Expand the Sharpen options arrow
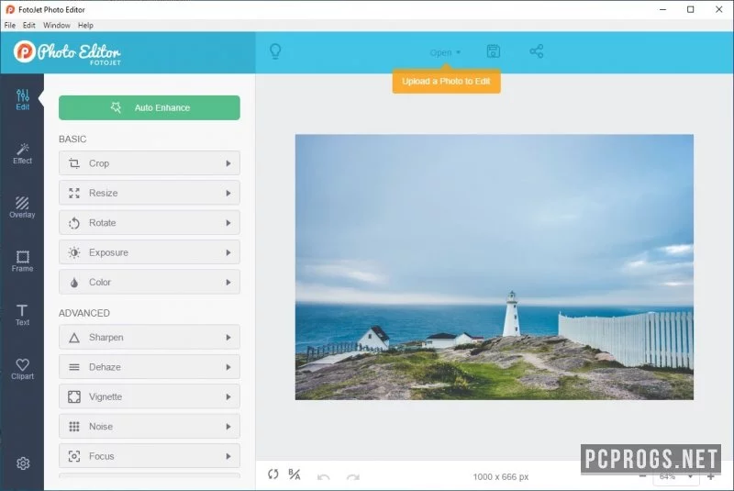734x491 pixels. point(228,338)
